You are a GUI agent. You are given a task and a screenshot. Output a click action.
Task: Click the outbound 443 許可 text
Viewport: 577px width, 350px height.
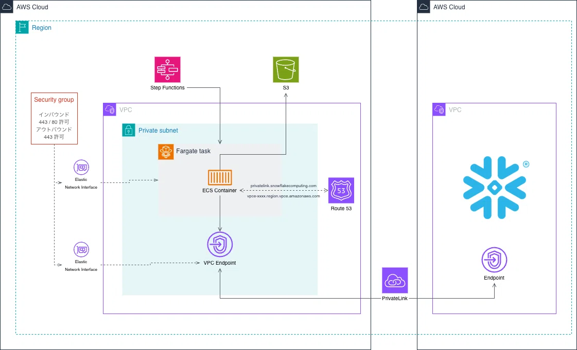[x=54, y=137]
